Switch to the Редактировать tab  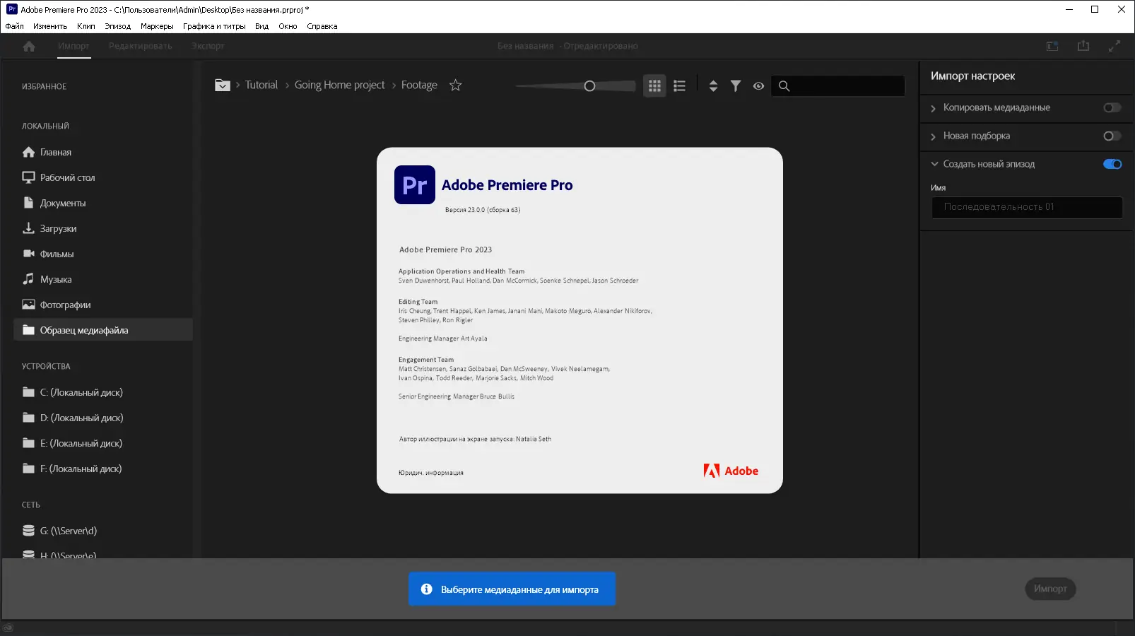point(141,46)
